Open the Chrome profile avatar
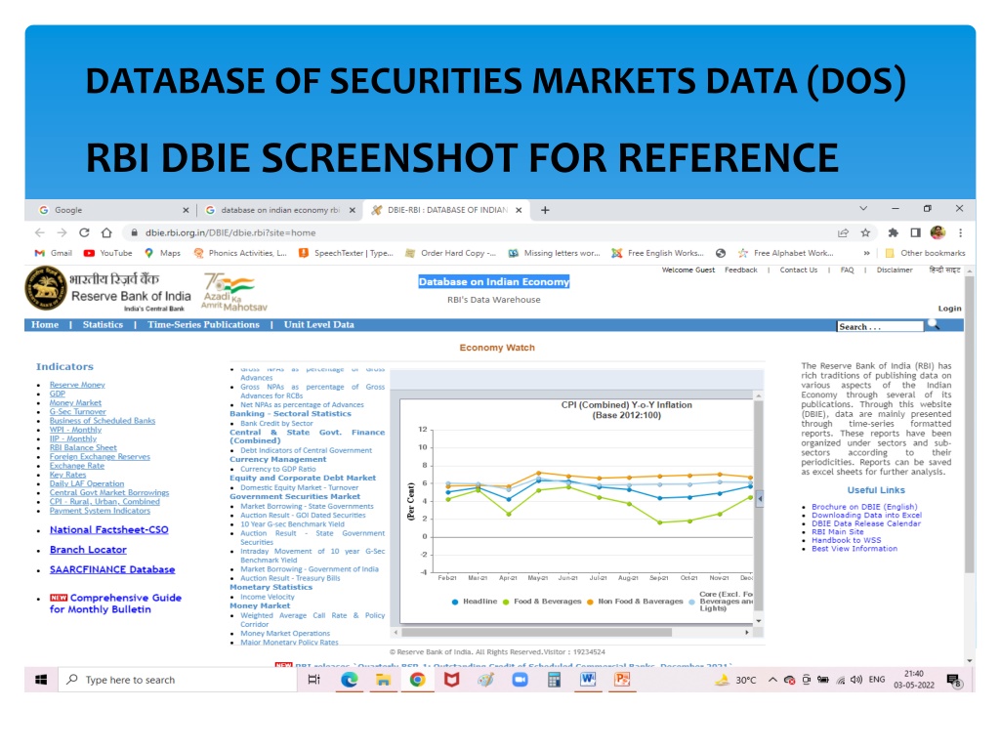 [937, 232]
